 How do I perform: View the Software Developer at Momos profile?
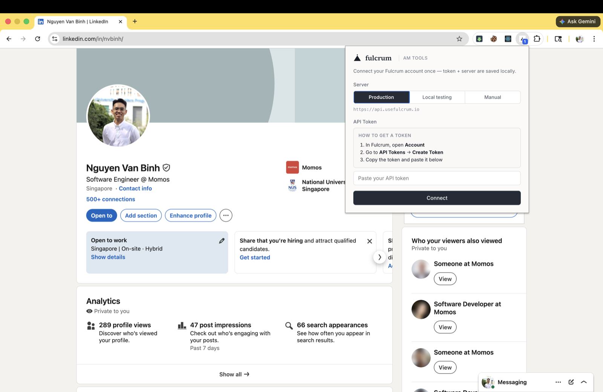pyautogui.click(x=445, y=327)
